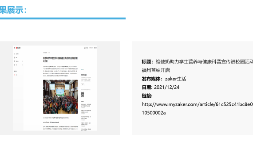Click the last link at top right of ZAKER page
Viewport: 253px width, 160px height.
95,48
